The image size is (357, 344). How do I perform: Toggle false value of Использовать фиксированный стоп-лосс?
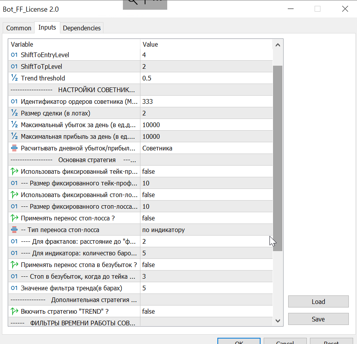pyautogui.click(x=206, y=195)
